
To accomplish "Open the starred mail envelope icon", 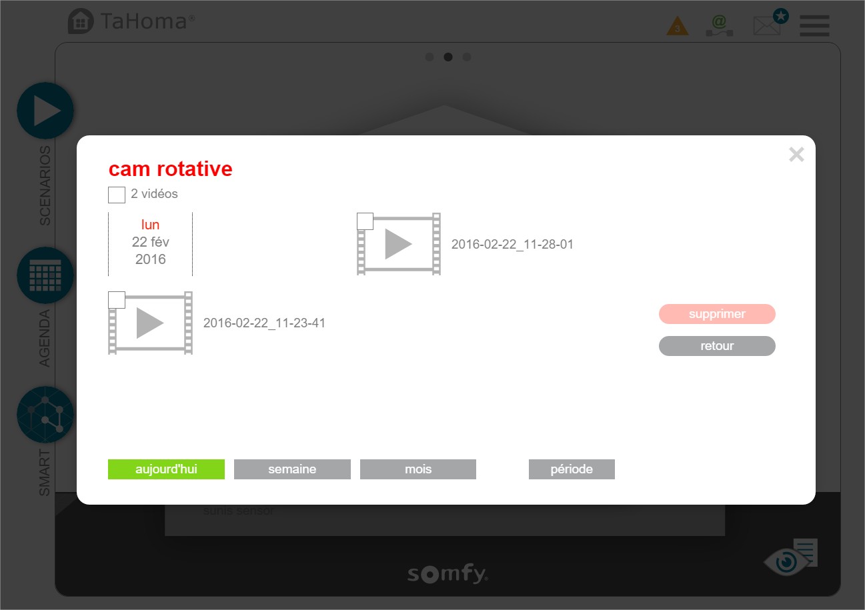I will (769, 25).
